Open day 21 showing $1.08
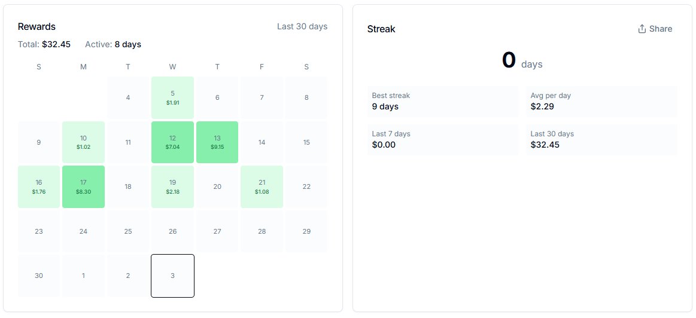The image size is (696, 318). (262, 186)
